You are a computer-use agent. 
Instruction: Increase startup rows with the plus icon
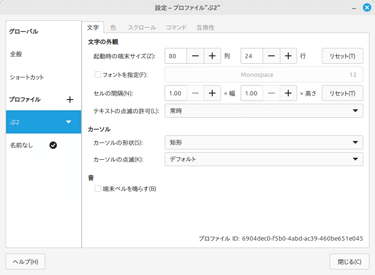click(x=288, y=56)
